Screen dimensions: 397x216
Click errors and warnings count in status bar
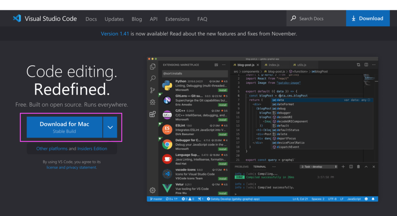coord(188,199)
